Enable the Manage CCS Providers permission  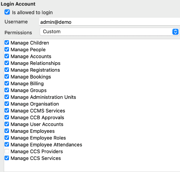coord(7,151)
